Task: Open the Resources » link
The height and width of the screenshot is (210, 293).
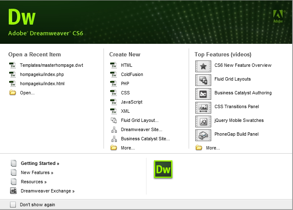Action: click(x=34, y=182)
